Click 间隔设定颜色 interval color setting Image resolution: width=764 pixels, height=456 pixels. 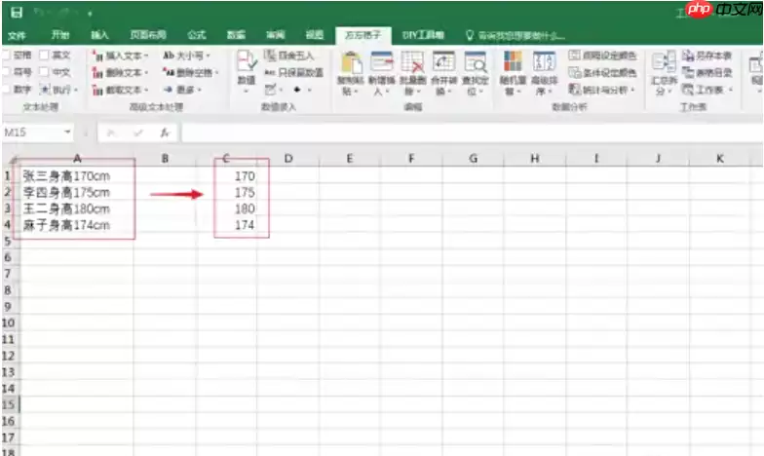(602, 56)
